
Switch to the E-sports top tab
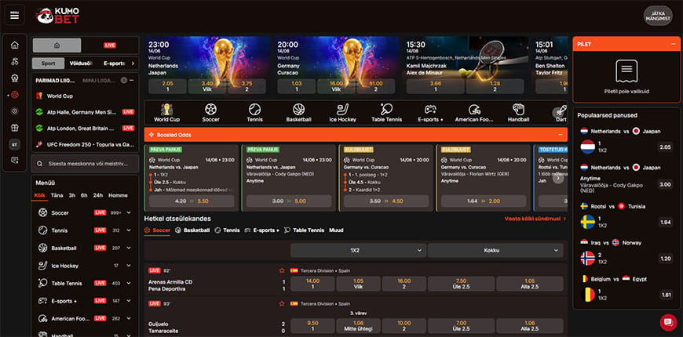click(115, 63)
